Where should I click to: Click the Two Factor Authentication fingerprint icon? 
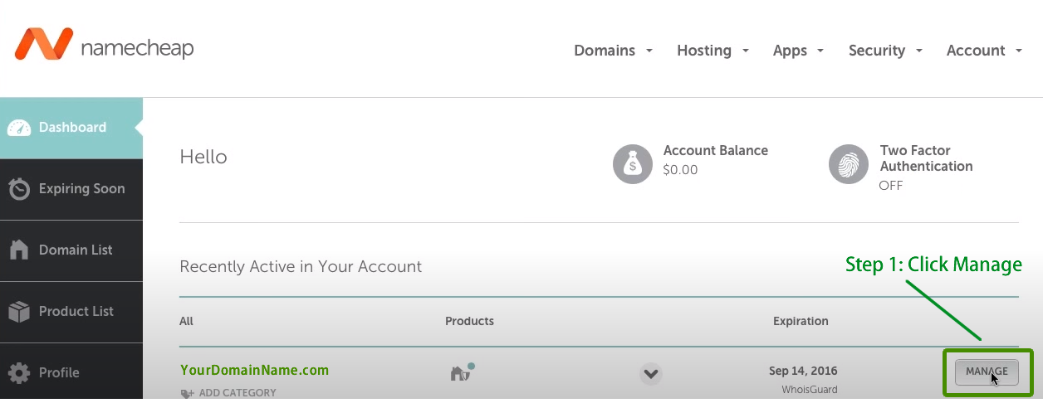pyautogui.click(x=849, y=164)
